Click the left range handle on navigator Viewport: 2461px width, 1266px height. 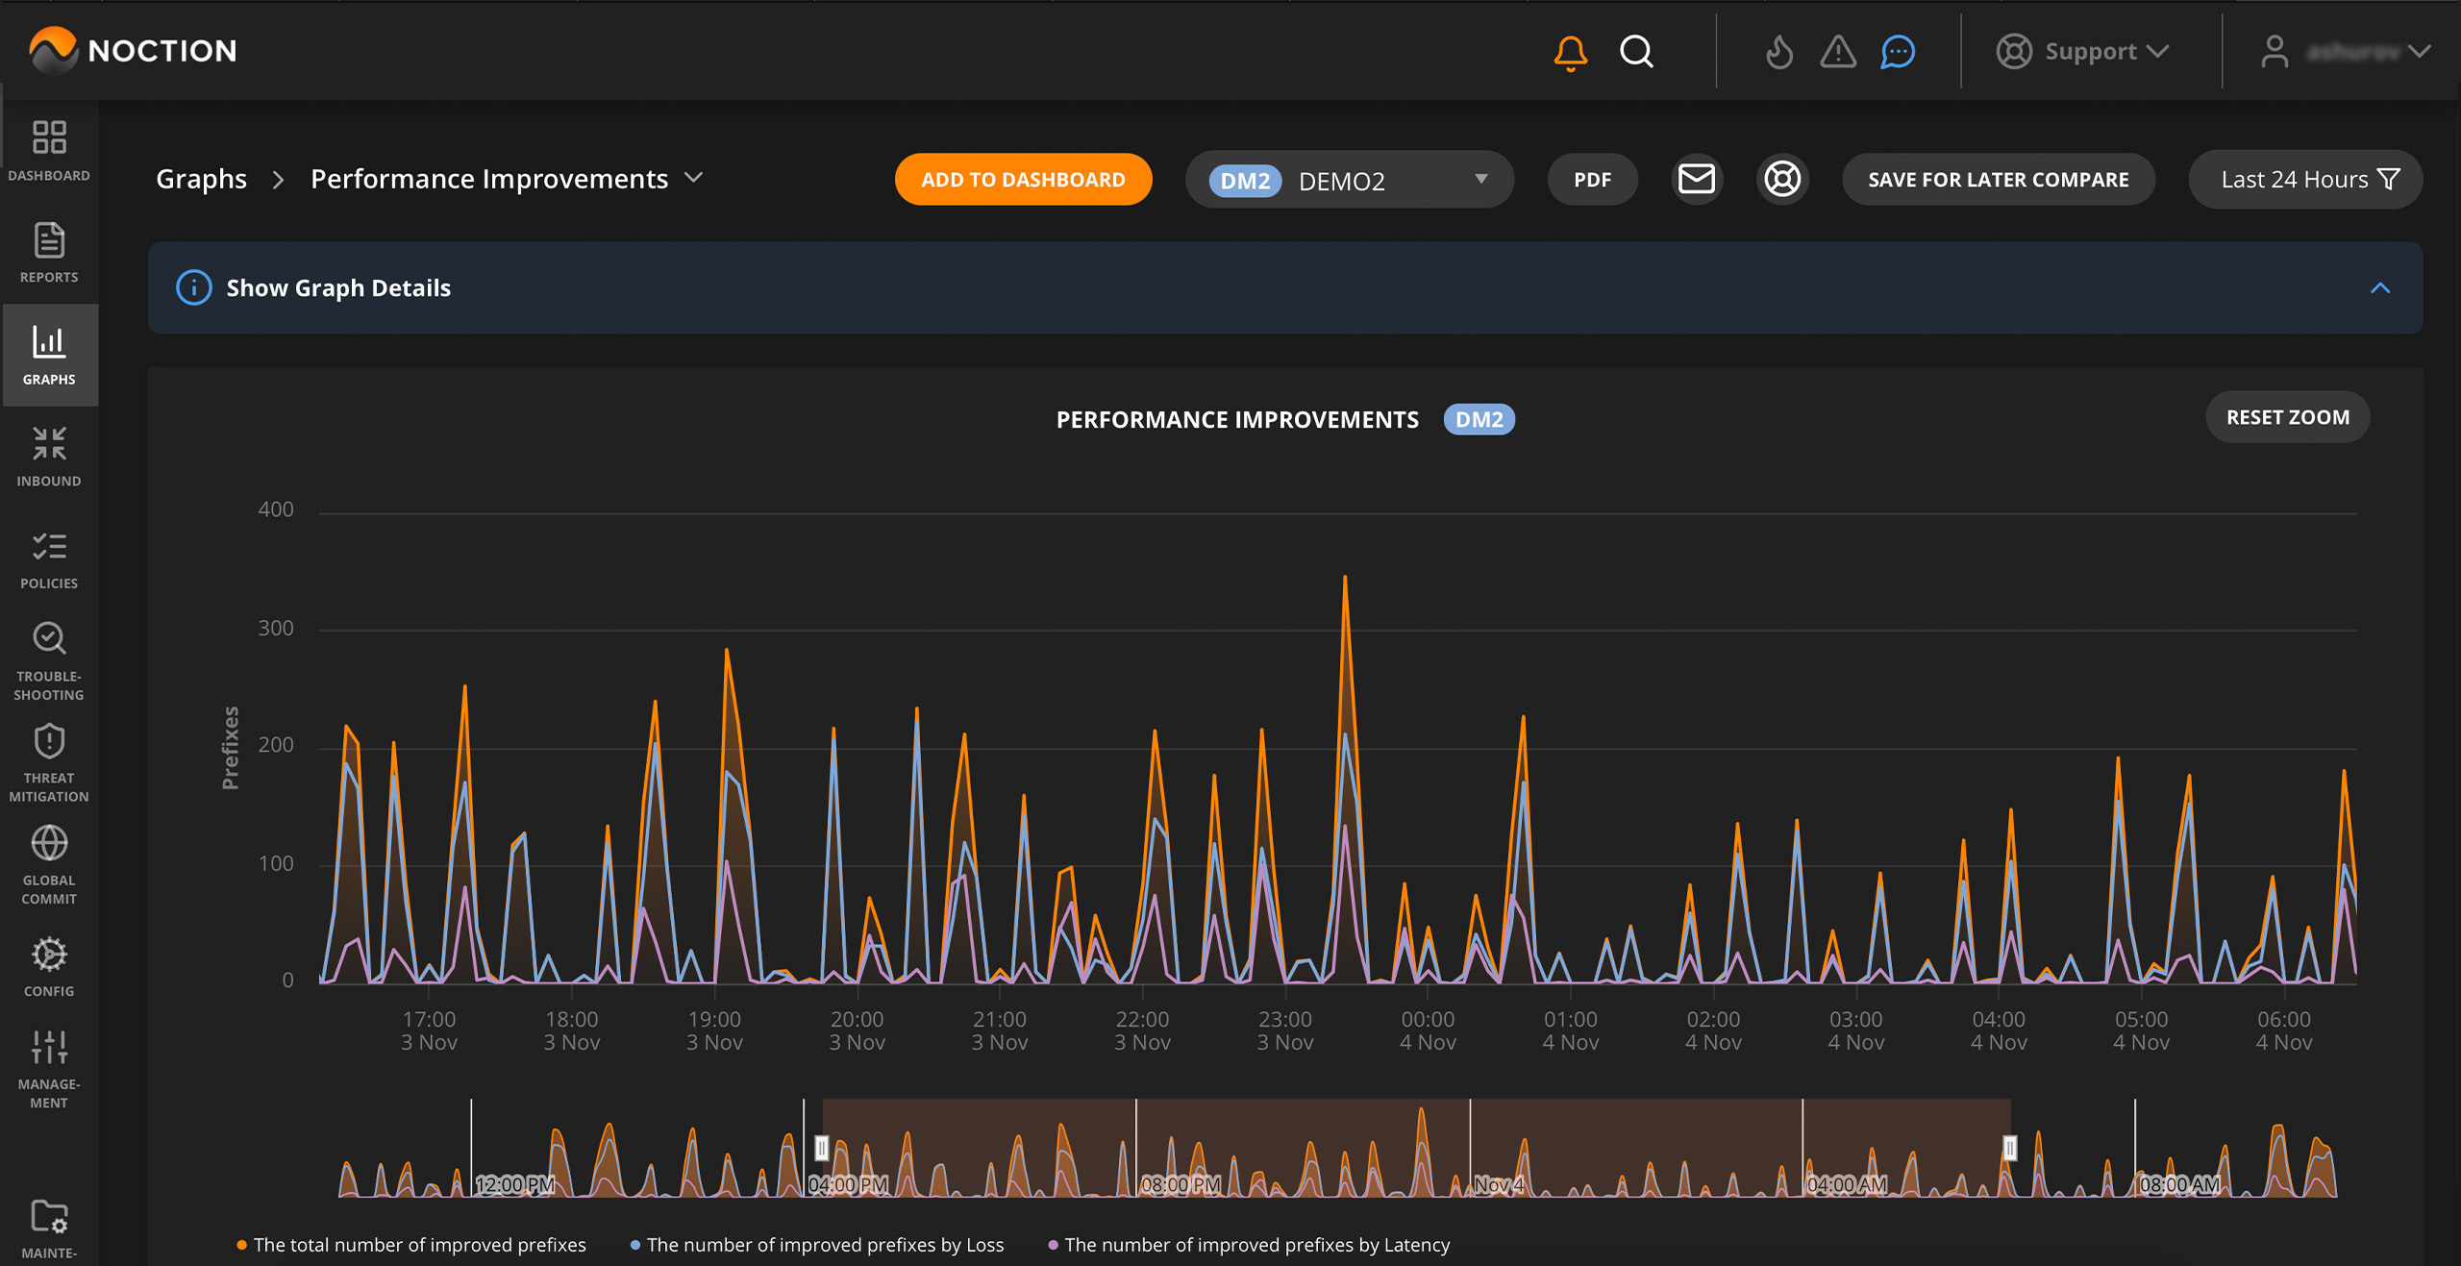pyautogui.click(x=822, y=1147)
